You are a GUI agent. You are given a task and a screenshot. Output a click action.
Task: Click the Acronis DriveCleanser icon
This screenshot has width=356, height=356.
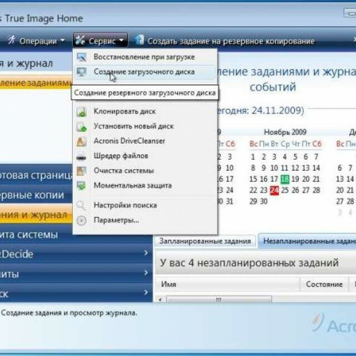(81, 141)
